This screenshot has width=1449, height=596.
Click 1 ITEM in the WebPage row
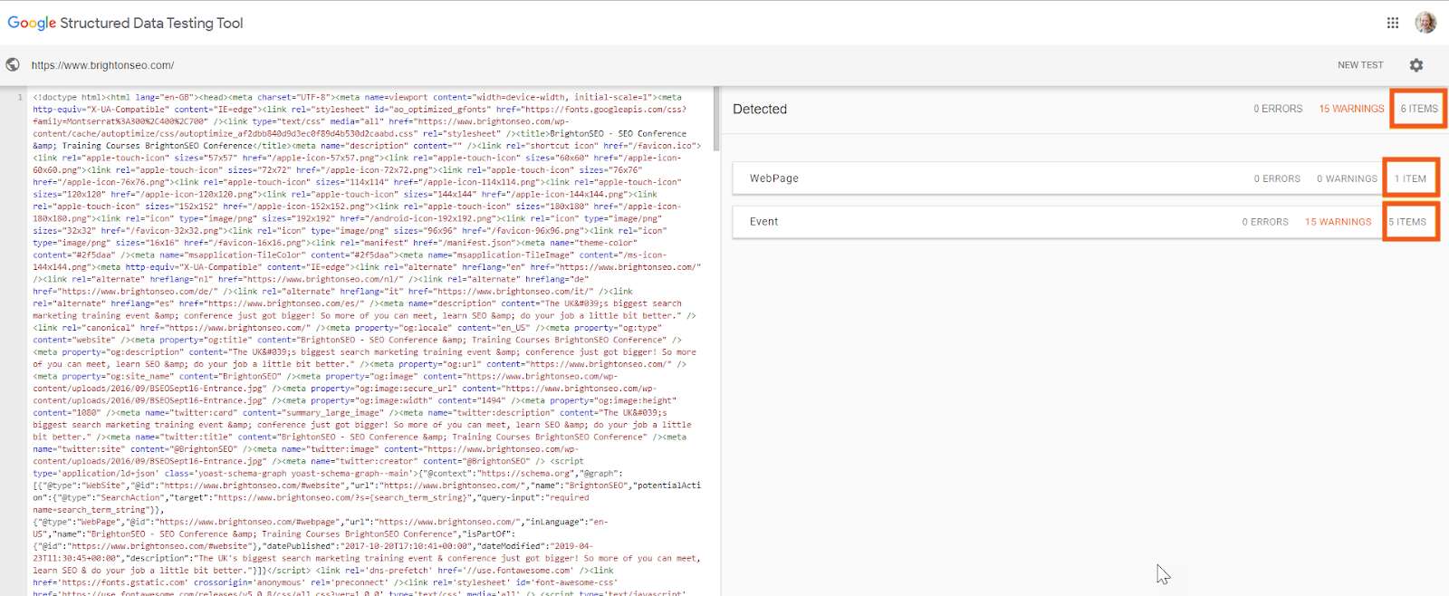tap(1410, 178)
